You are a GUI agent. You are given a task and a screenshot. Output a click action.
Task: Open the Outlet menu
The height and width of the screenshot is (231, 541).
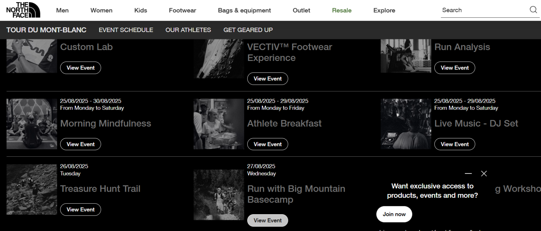point(301,10)
